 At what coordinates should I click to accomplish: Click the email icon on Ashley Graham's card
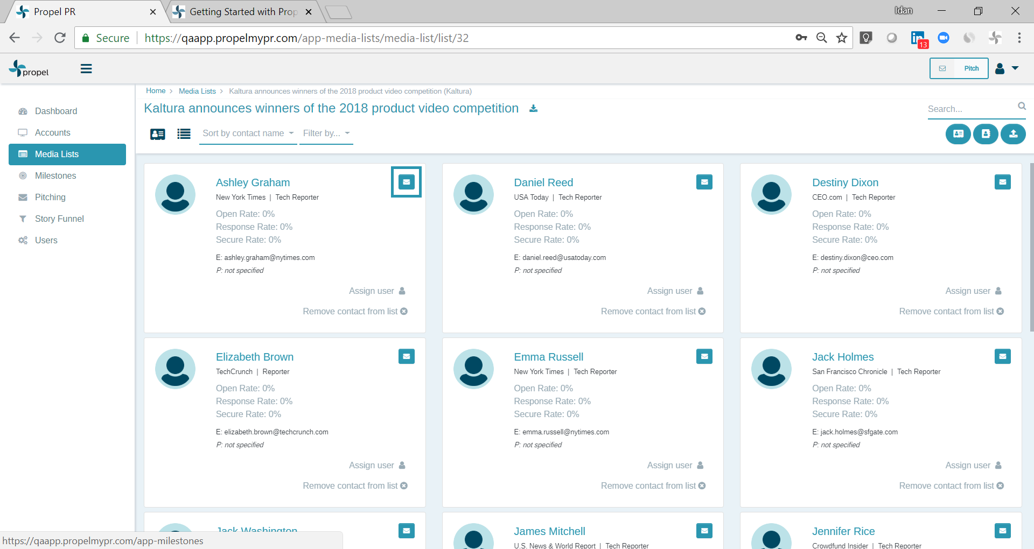407,182
